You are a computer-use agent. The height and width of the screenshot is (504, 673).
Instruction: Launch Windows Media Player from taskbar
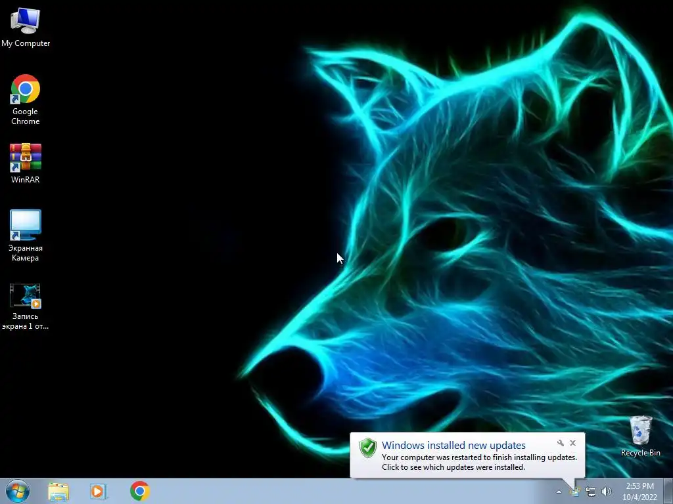pyautogui.click(x=98, y=491)
